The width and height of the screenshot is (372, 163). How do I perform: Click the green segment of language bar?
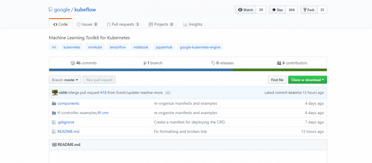pos(280,70)
